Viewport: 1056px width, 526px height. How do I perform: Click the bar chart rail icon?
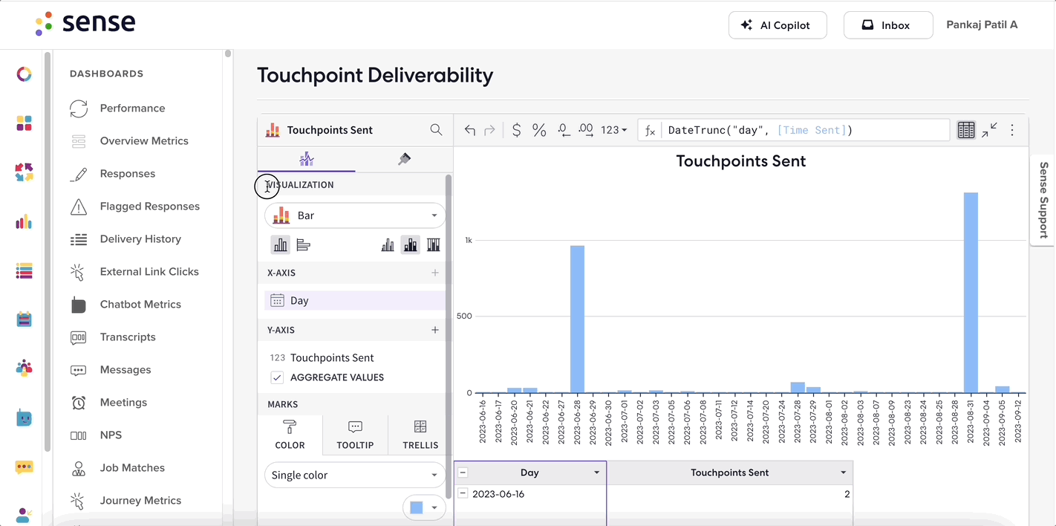[x=24, y=221]
